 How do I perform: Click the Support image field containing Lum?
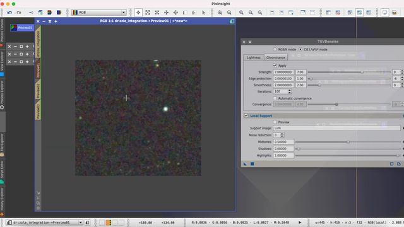coord(336,128)
